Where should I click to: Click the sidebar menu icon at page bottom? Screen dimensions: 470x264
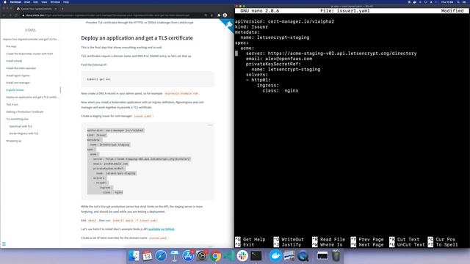[4, 244]
